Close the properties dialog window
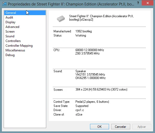Viewport: 155px width, 133px height. 148,3
